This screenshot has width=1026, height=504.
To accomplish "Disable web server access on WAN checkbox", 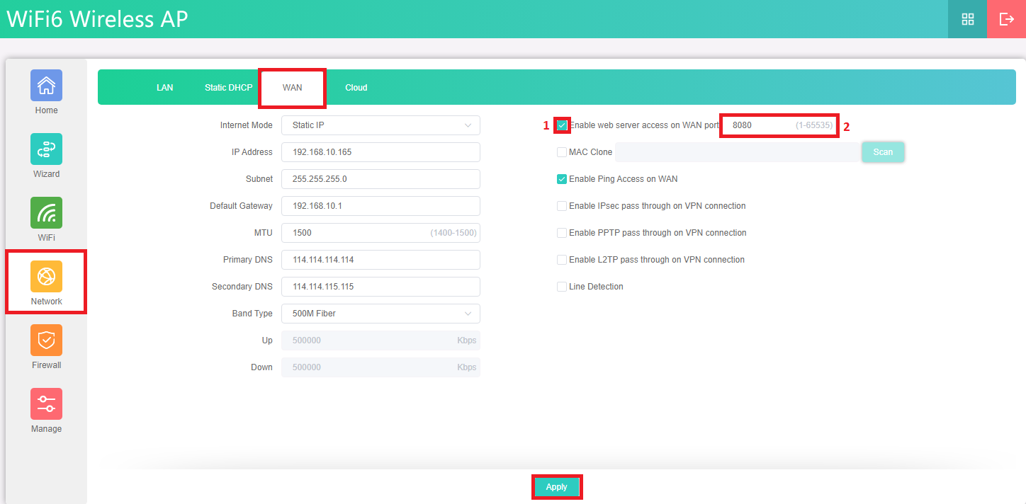I will (562, 125).
